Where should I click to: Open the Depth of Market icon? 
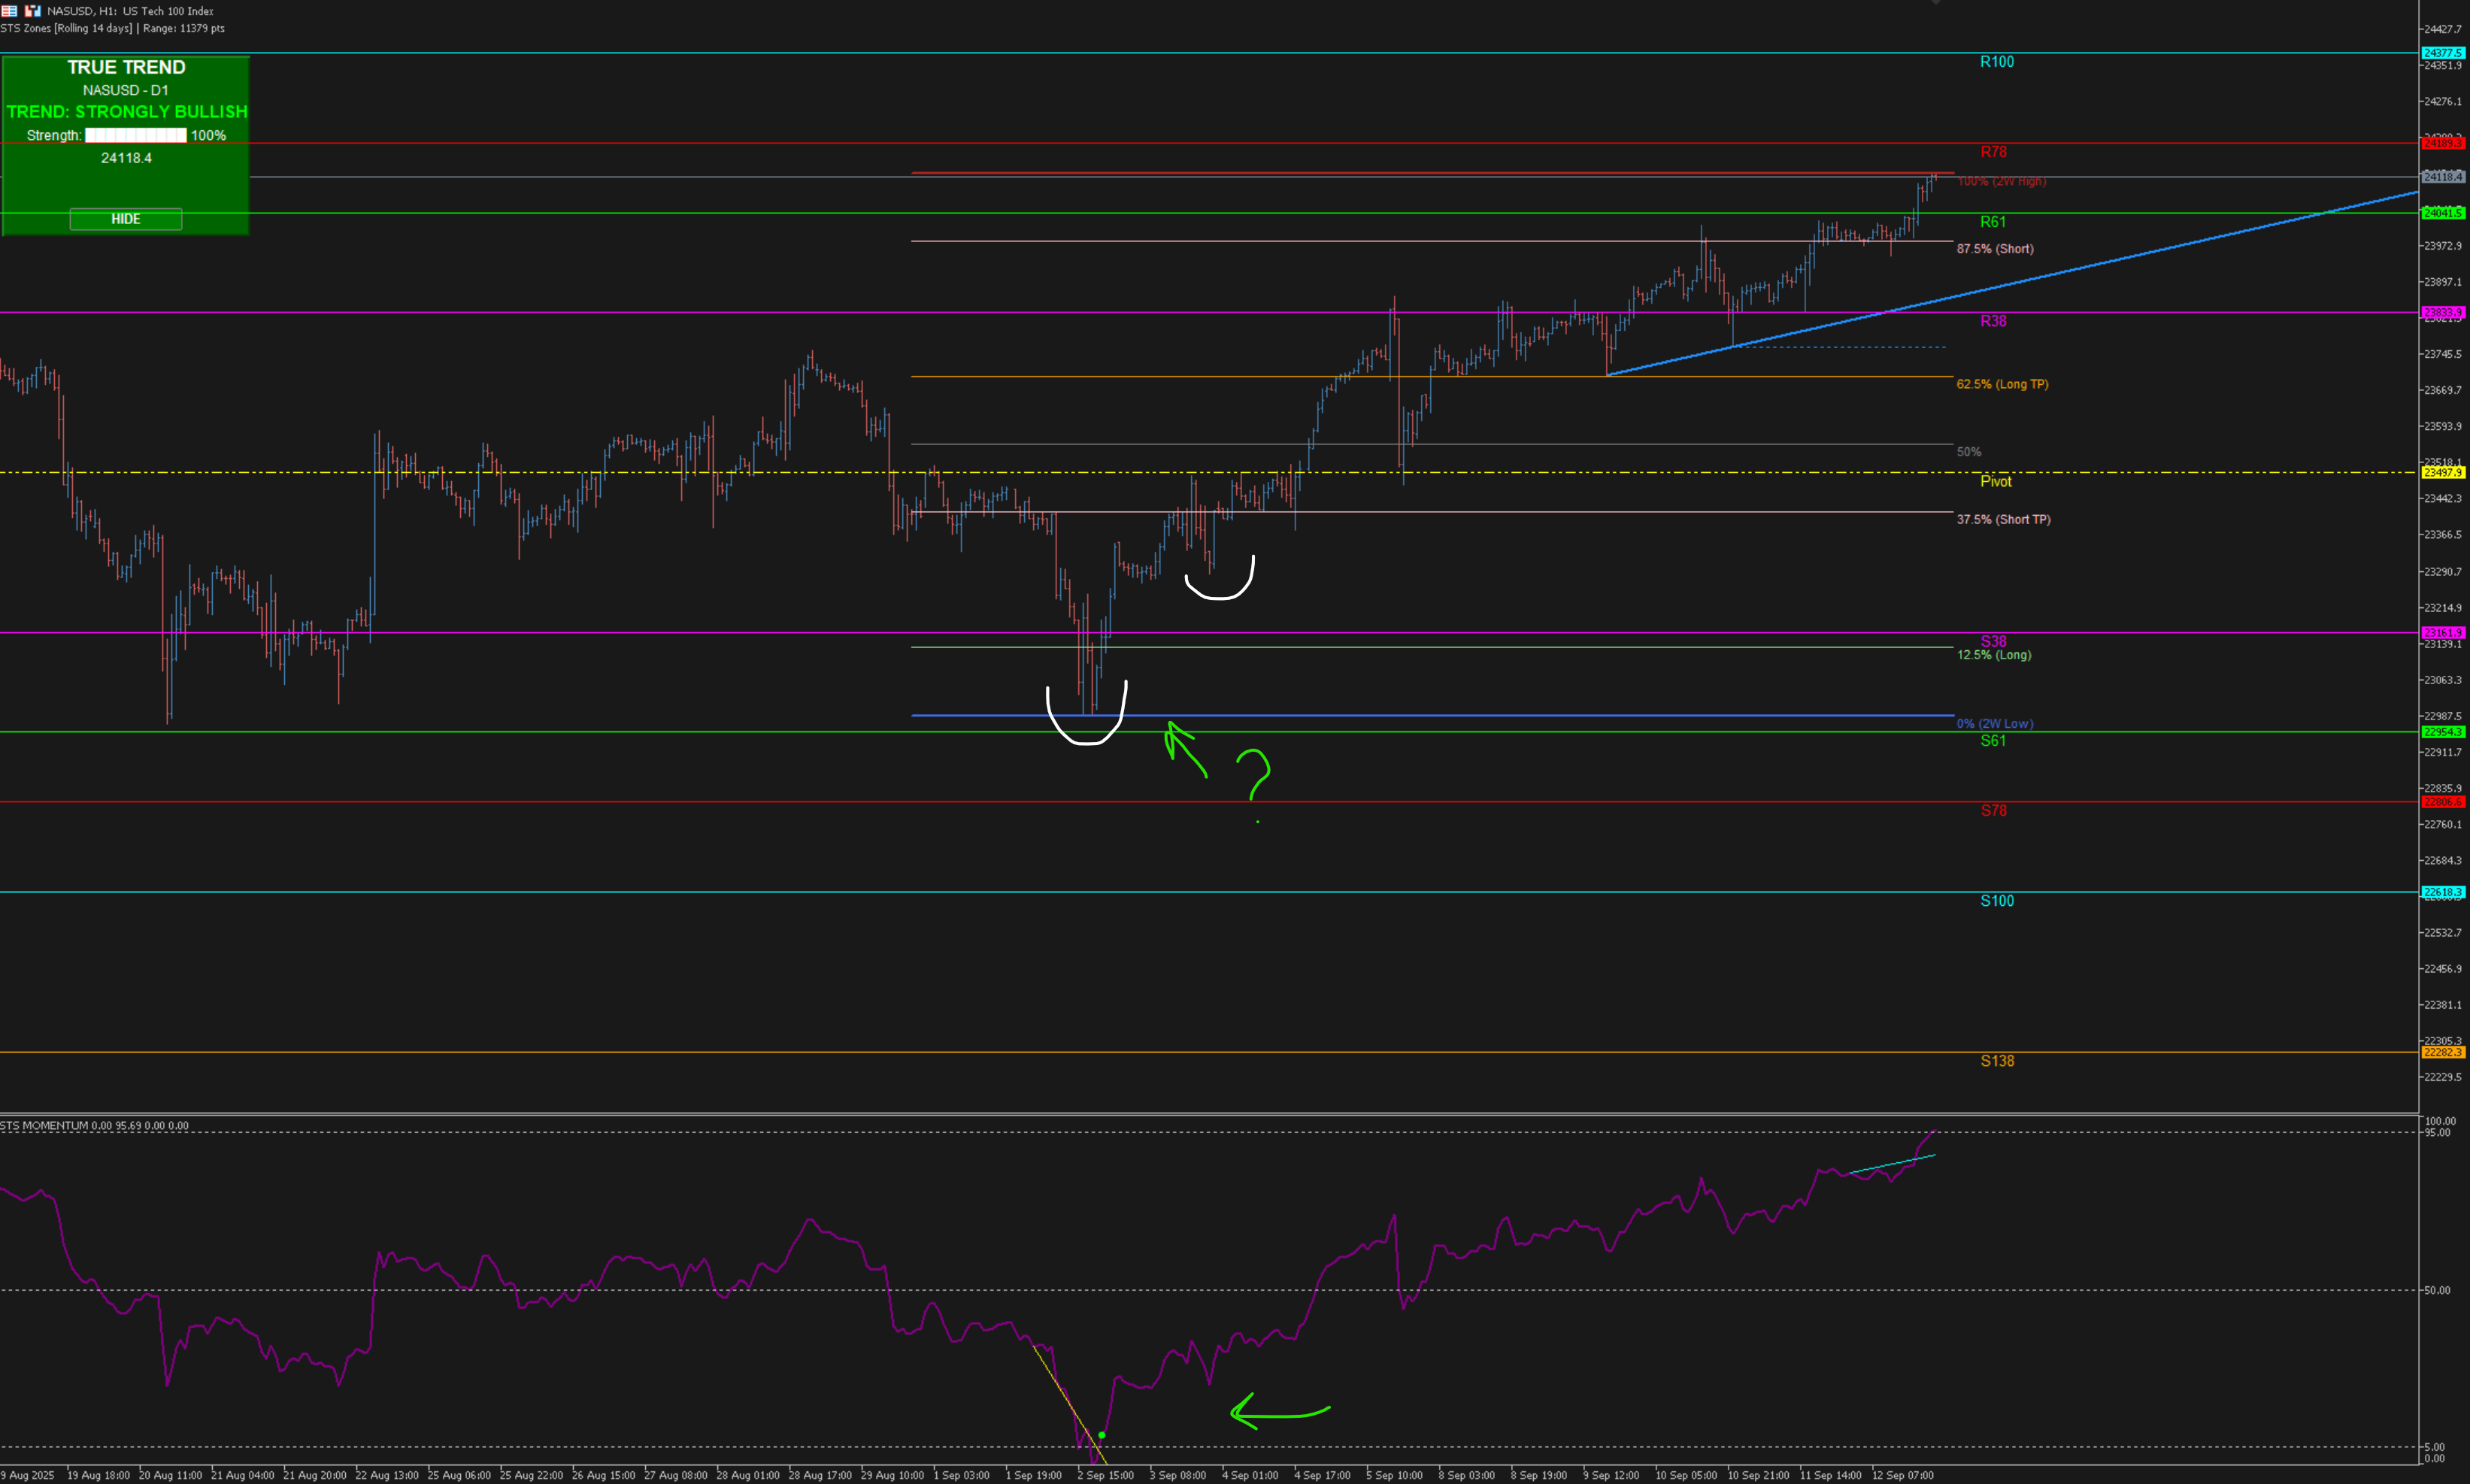[9, 11]
